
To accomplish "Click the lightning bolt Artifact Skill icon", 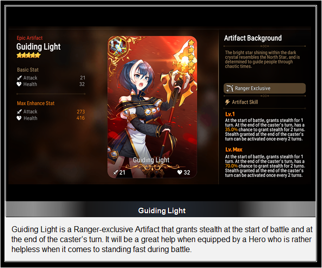I will point(227,102).
